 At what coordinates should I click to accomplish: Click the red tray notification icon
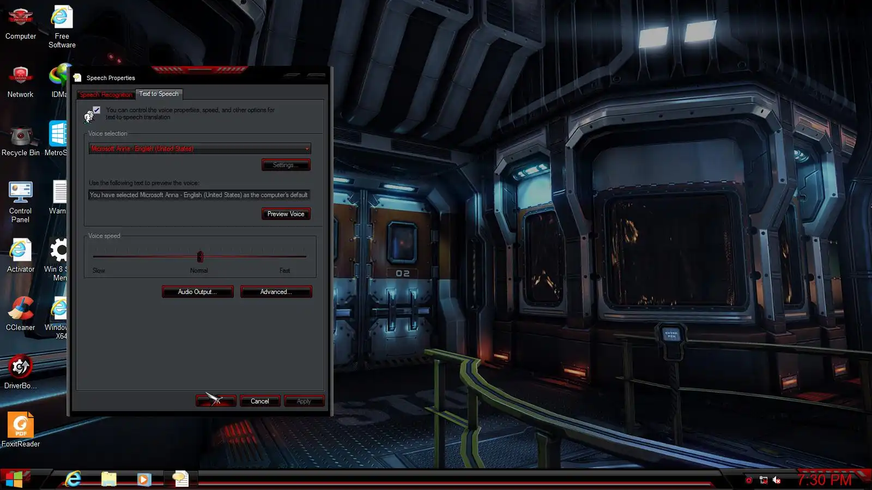(749, 480)
